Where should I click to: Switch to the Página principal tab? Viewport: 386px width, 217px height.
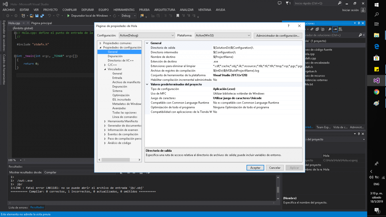coord(42,23)
